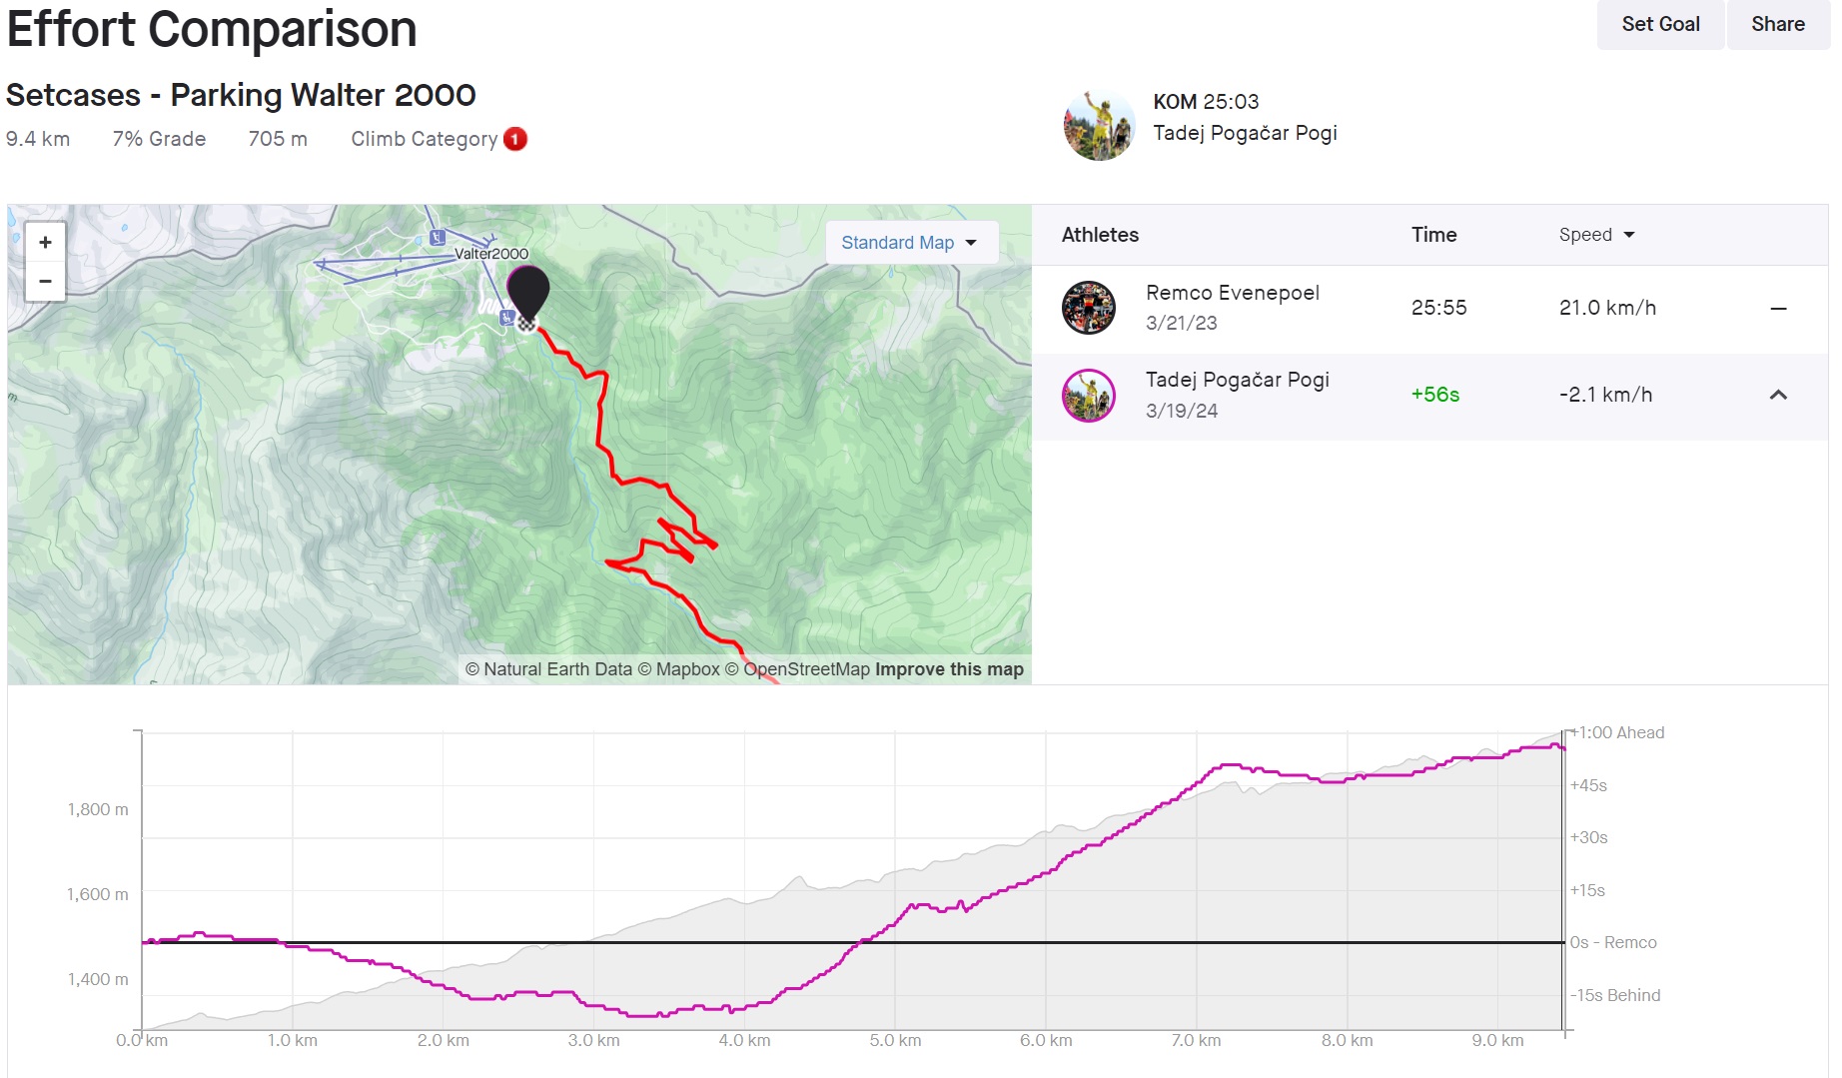The width and height of the screenshot is (1842, 1078).
Task: Click Tadej Pogačar's purple-ringed avatar
Action: [x=1088, y=396]
